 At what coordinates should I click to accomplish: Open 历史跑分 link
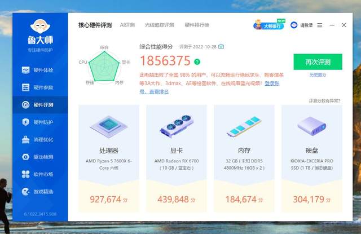coord(318,75)
